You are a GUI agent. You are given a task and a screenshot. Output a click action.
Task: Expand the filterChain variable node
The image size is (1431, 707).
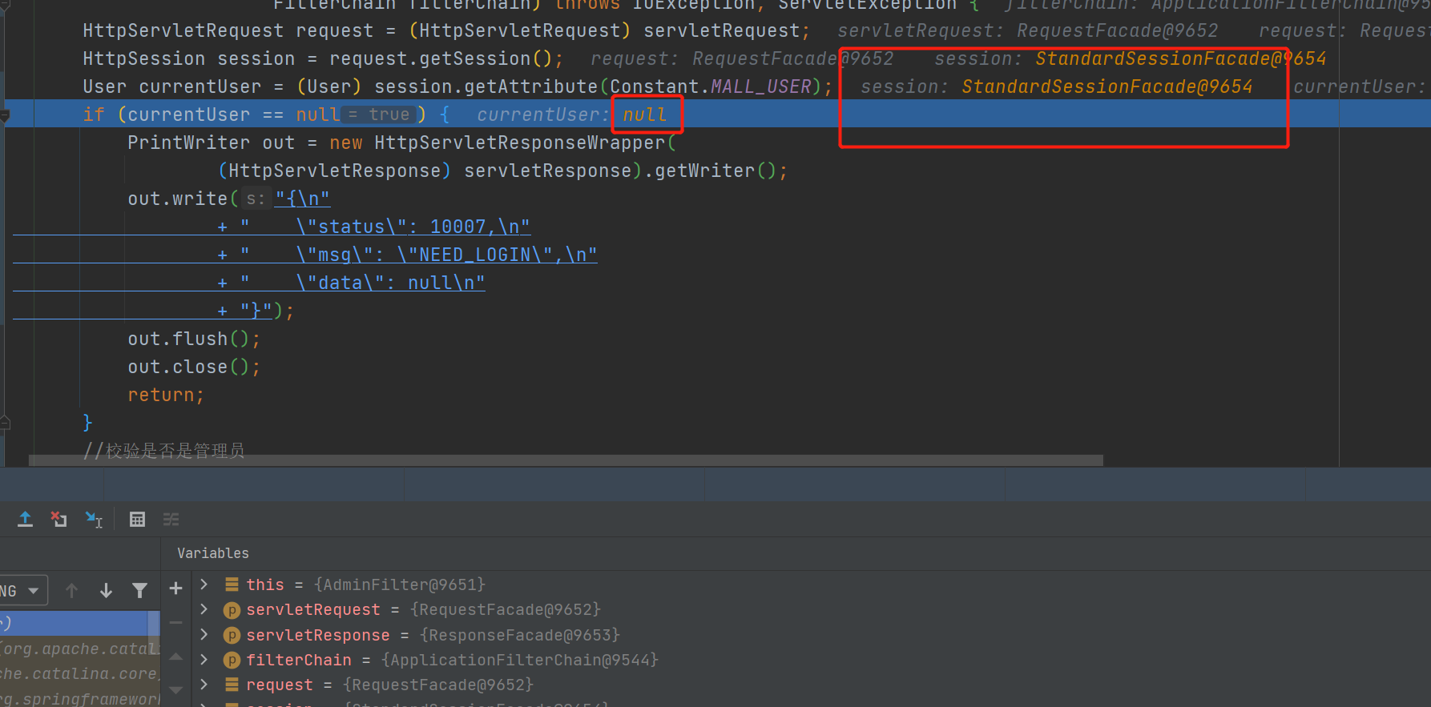coord(204,660)
